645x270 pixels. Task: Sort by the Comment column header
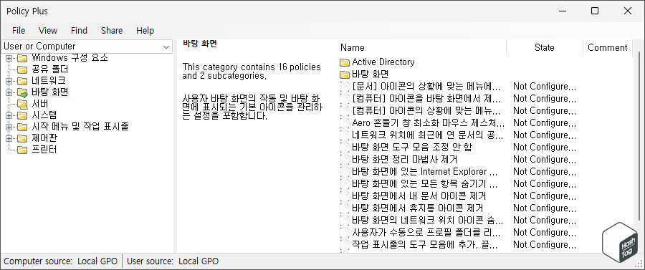(608, 48)
